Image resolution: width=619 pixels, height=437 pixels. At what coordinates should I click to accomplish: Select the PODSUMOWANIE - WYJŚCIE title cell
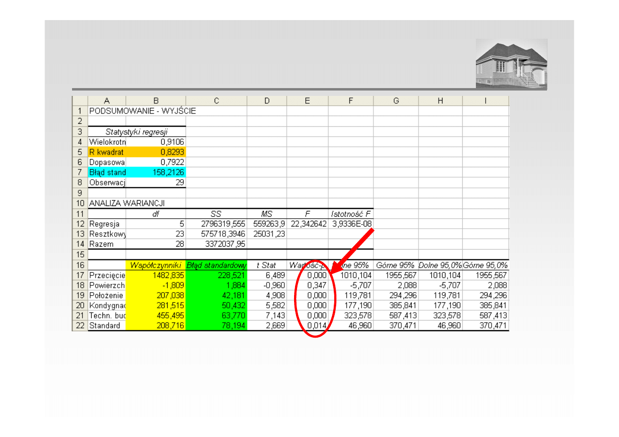pyautogui.click(x=142, y=111)
